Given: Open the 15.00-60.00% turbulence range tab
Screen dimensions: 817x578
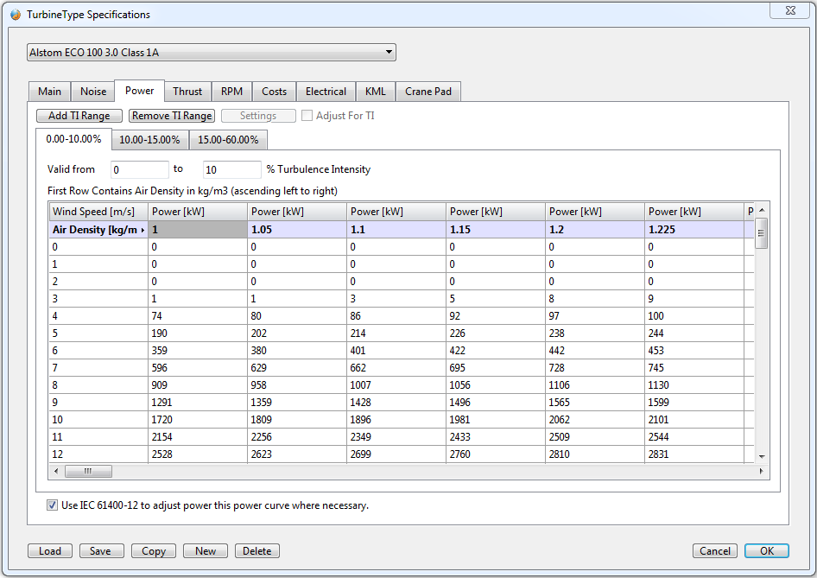Looking at the screenshot, I should coord(228,140).
